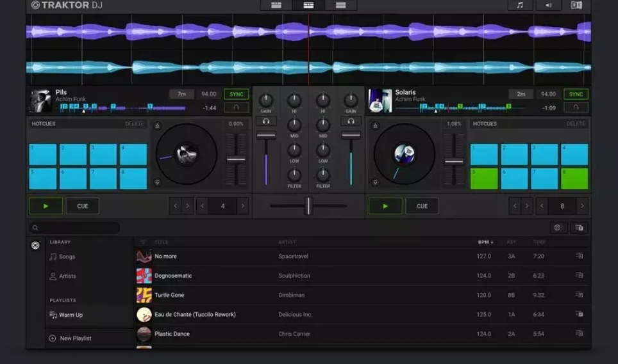Click the left channel LOW knob
Screen dimensions: 618x364
[294, 150]
